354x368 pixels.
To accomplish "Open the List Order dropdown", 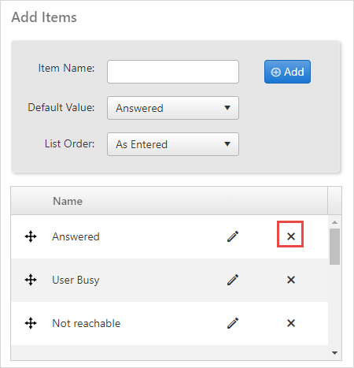I will point(173,144).
